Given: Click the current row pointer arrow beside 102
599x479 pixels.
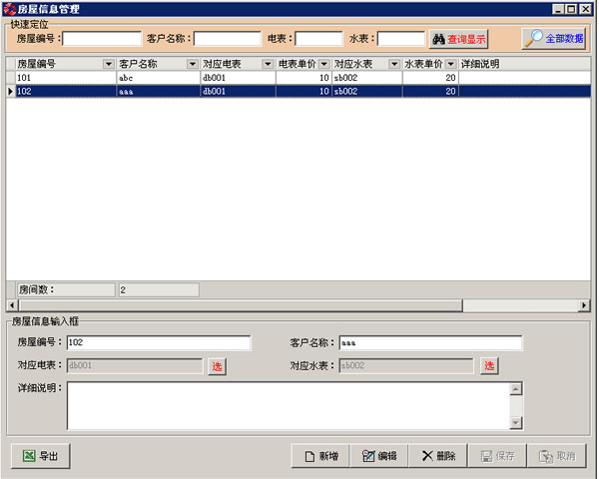Looking at the screenshot, I should coord(11,91).
